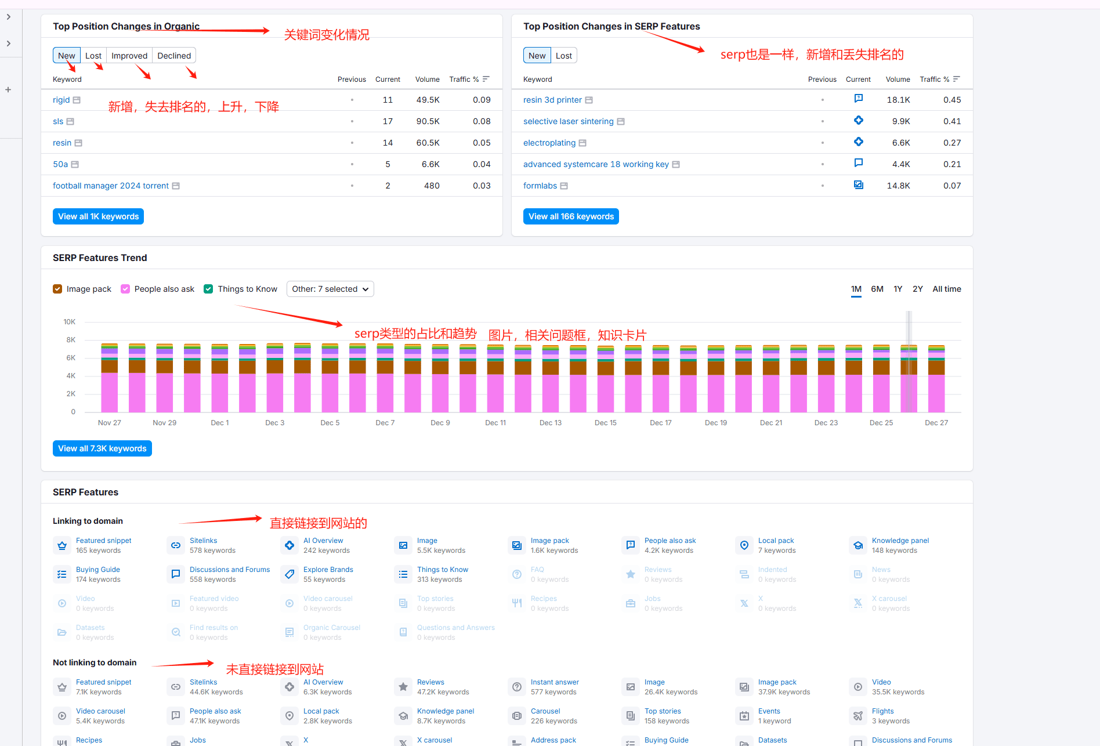This screenshot has width=1100, height=746.
Task: Expand the first sidebar chevron
Action: click(9, 17)
